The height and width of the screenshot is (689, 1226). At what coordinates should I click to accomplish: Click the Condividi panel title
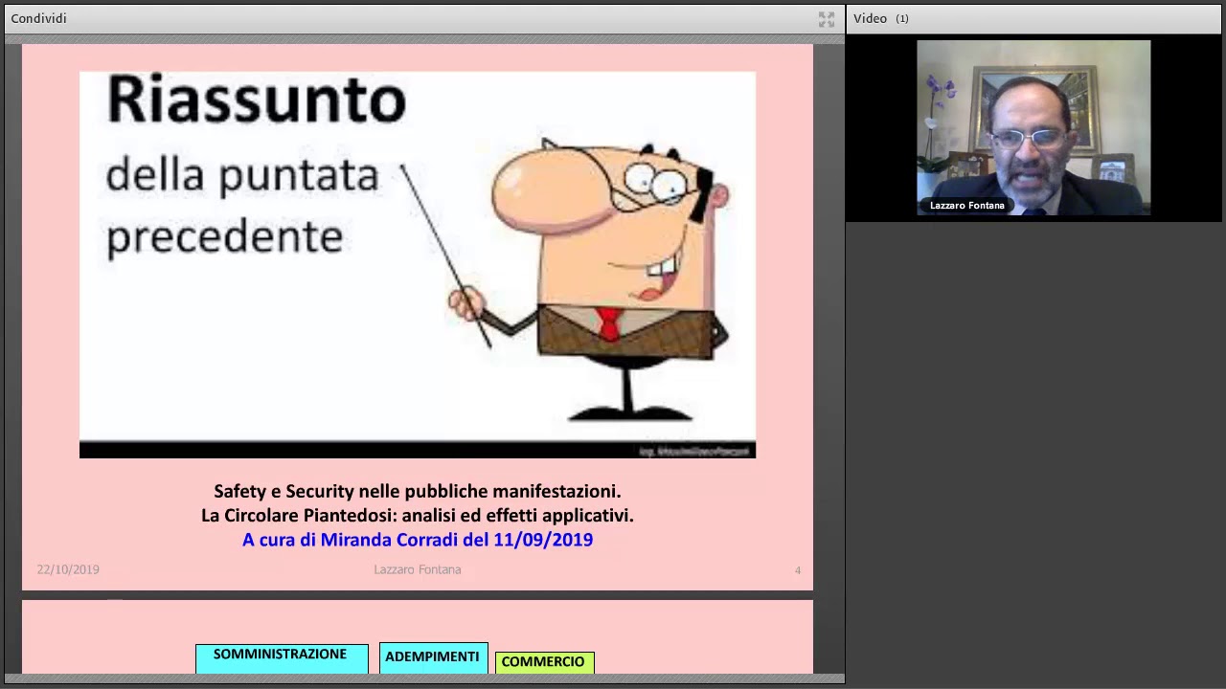[x=38, y=18]
